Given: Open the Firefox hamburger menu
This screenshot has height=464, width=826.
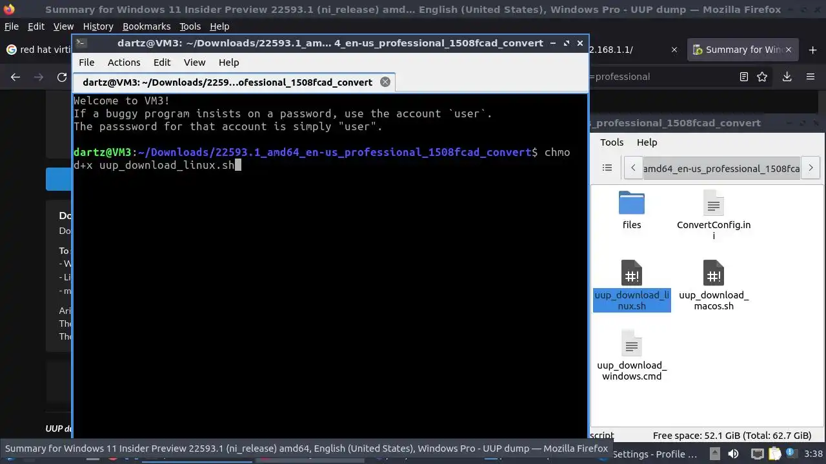Looking at the screenshot, I should point(811,77).
